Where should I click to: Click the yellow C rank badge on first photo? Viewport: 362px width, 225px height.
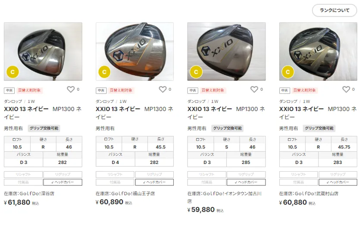pos(12,72)
